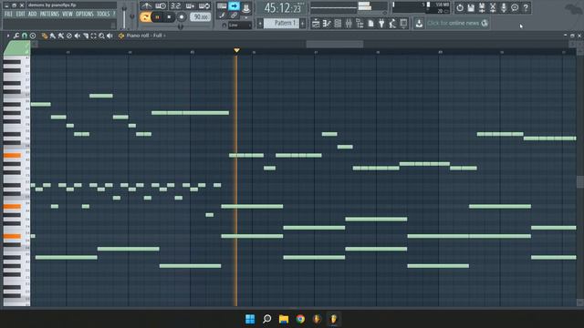This screenshot has width=584, height=328.
Task: Render audio file export icon
Action: click(482, 8)
